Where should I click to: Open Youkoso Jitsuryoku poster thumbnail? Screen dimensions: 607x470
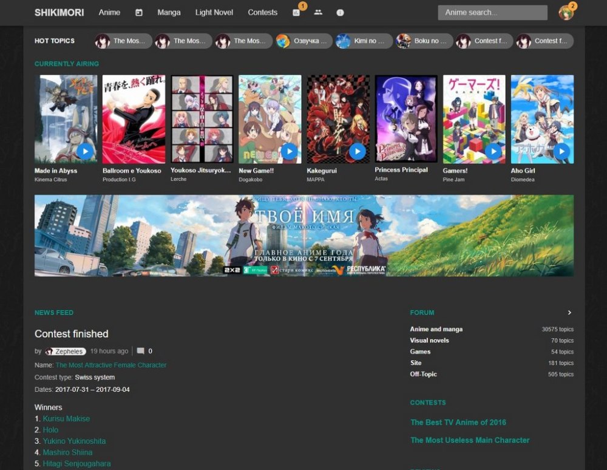tap(202, 119)
